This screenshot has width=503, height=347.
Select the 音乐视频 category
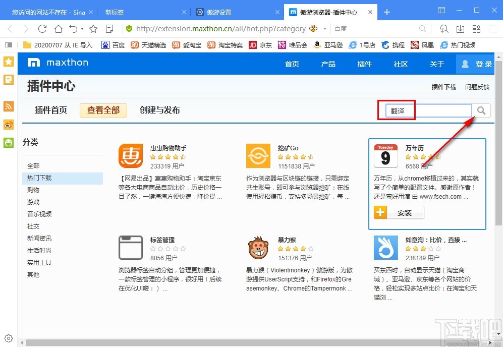pos(39,214)
